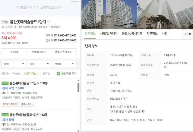Click the down arrow next to 낮은가격순
The width and height of the screenshot is (193, 132).
click(38, 74)
